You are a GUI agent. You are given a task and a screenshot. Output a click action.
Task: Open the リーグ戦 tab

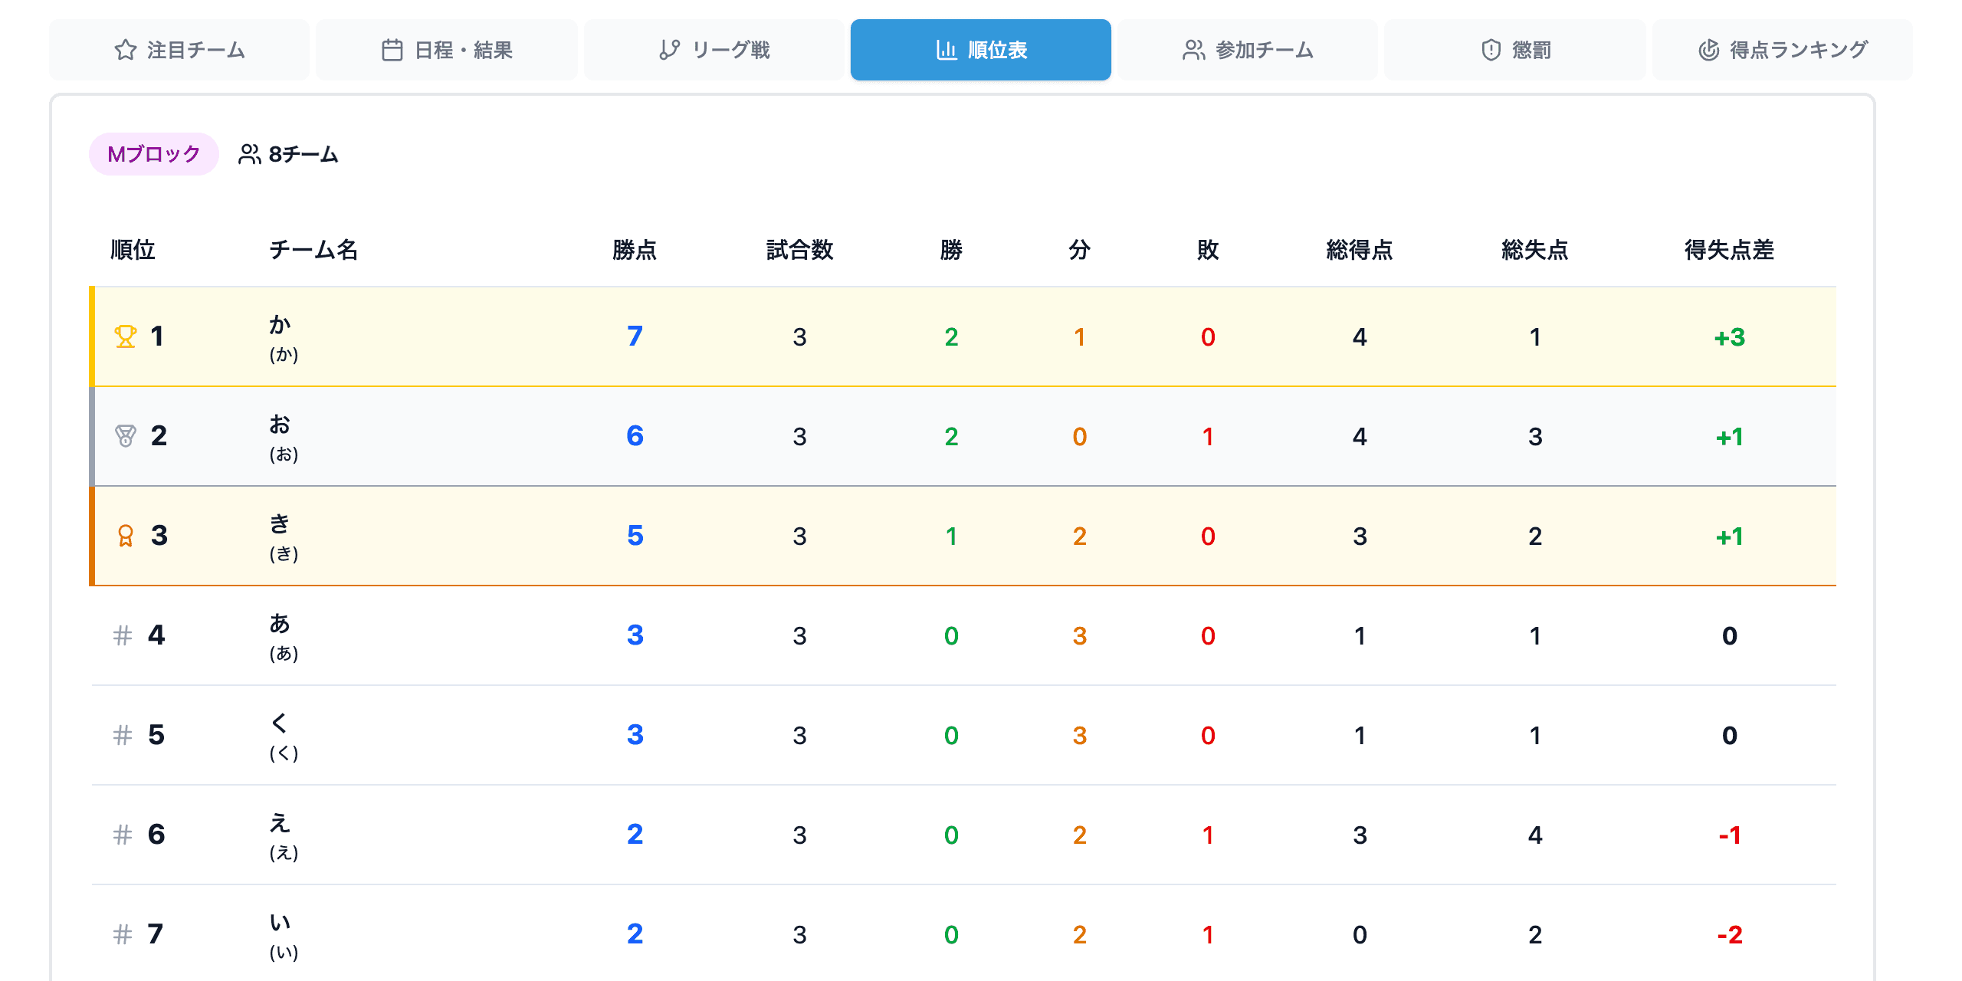pos(714,50)
